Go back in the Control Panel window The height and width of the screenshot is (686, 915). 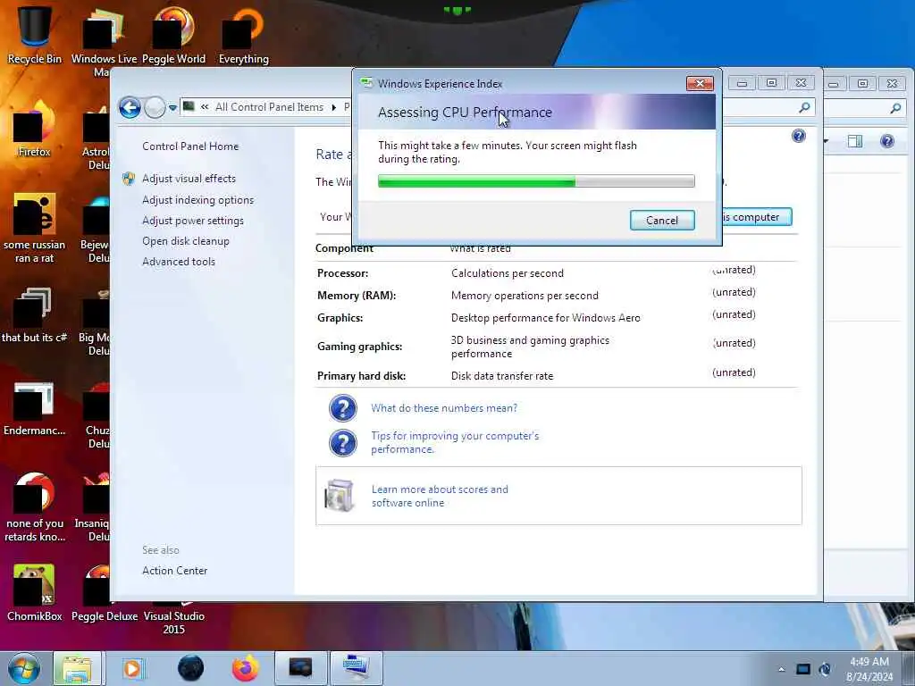click(x=130, y=107)
